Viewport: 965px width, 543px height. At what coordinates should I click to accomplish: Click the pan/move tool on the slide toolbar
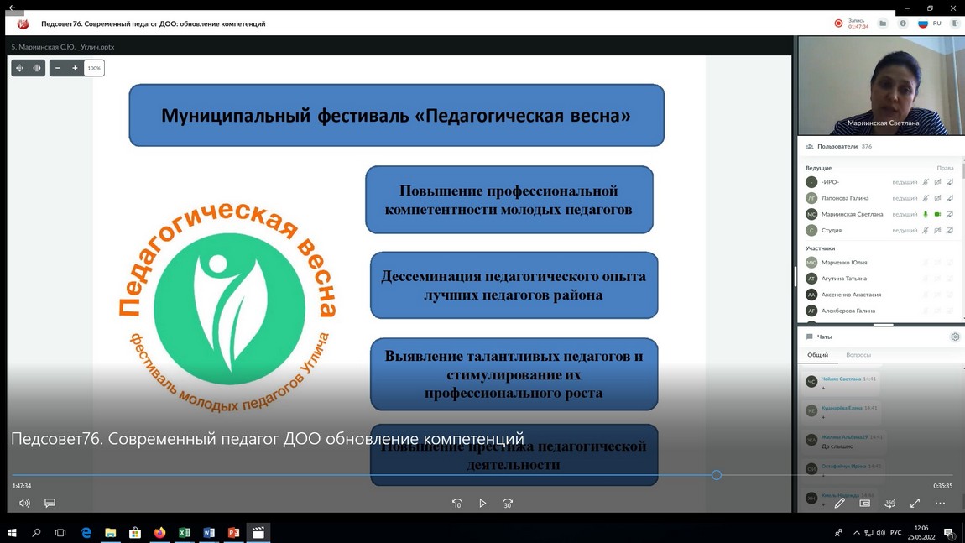click(x=19, y=68)
